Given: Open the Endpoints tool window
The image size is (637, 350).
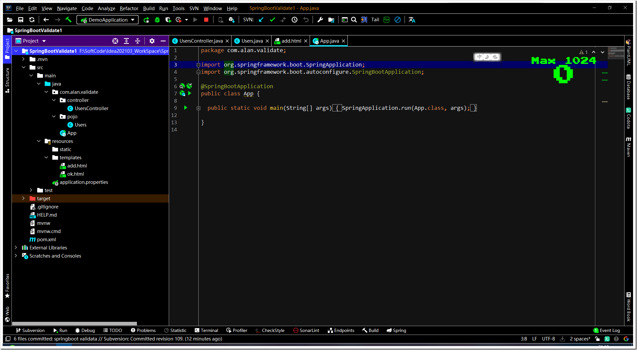Looking at the screenshot, I should pos(341,330).
